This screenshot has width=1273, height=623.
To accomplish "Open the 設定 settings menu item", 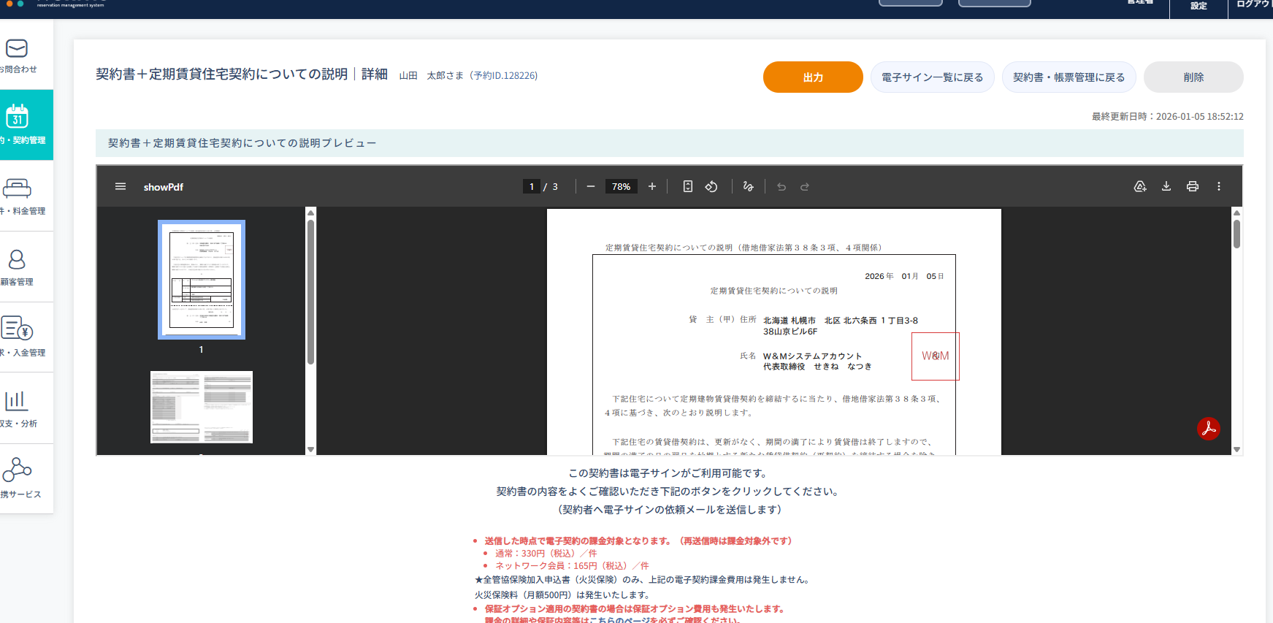I will pos(1199,6).
